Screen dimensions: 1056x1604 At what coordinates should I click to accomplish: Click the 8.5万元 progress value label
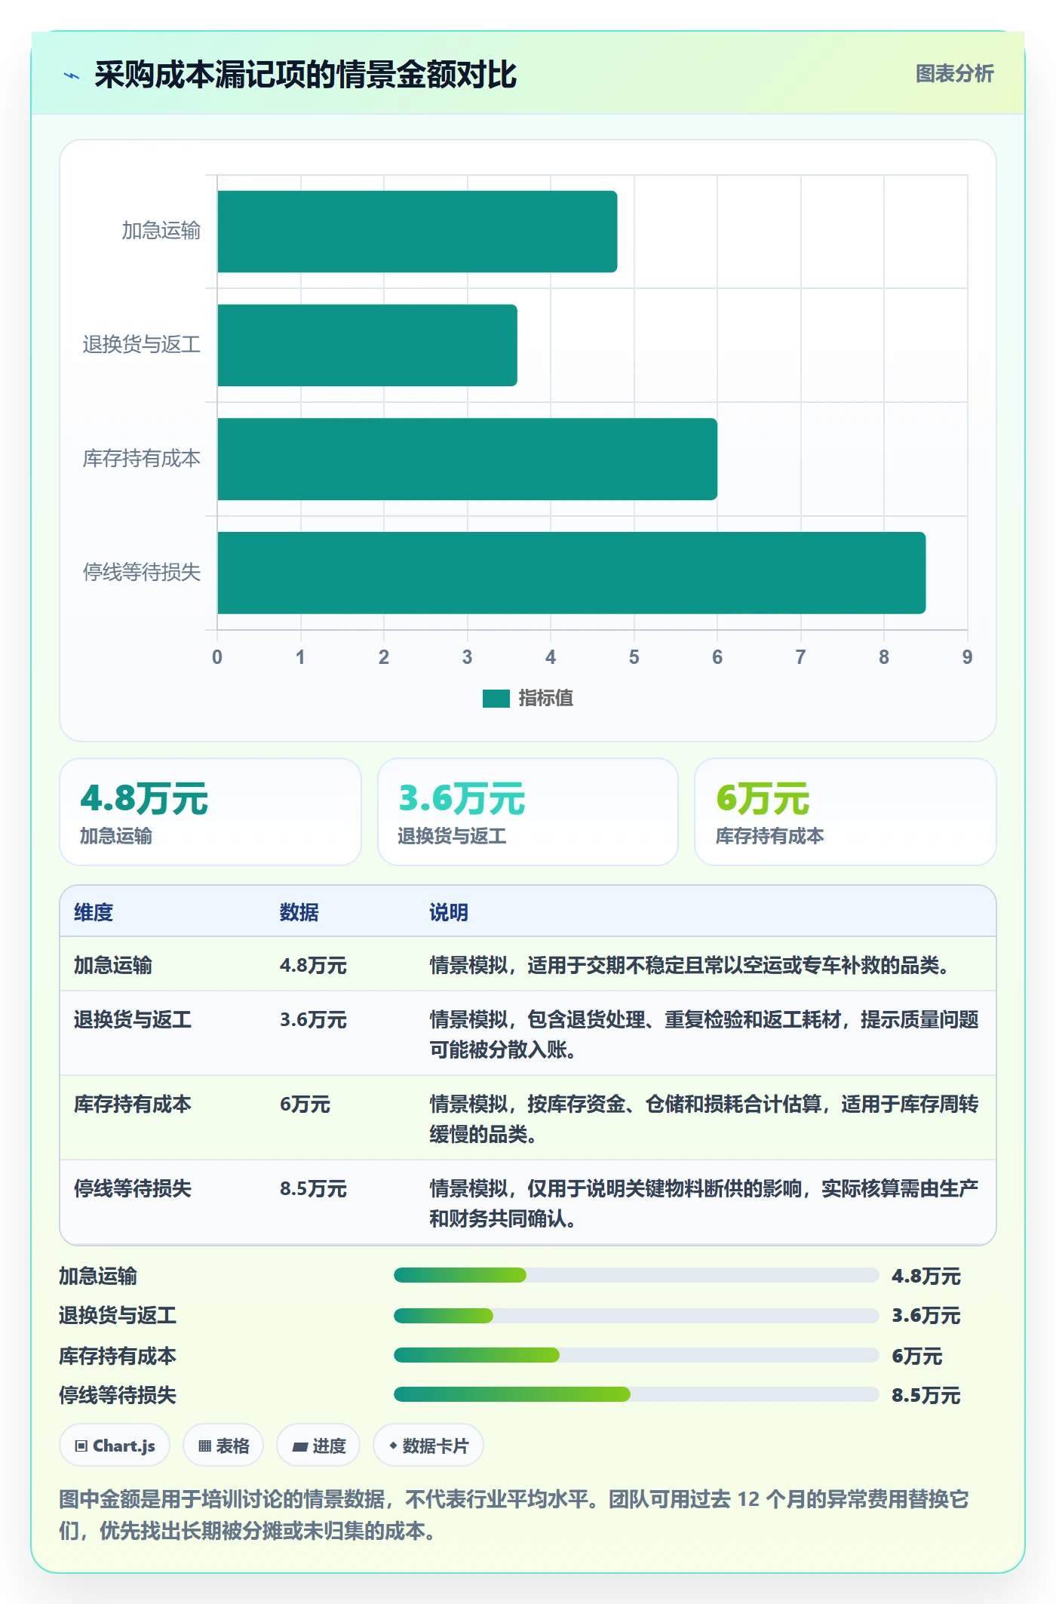pyautogui.click(x=926, y=1395)
